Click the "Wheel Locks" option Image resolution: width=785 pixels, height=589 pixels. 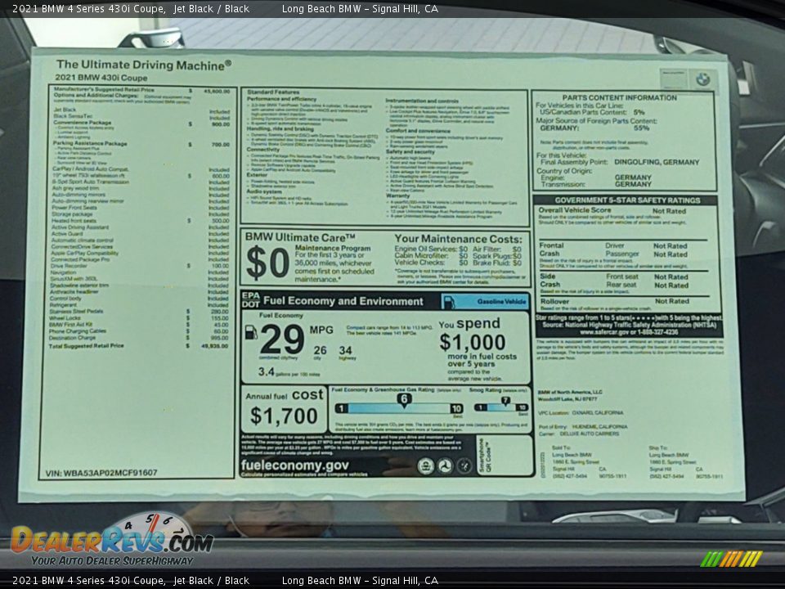[x=65, y=318]
